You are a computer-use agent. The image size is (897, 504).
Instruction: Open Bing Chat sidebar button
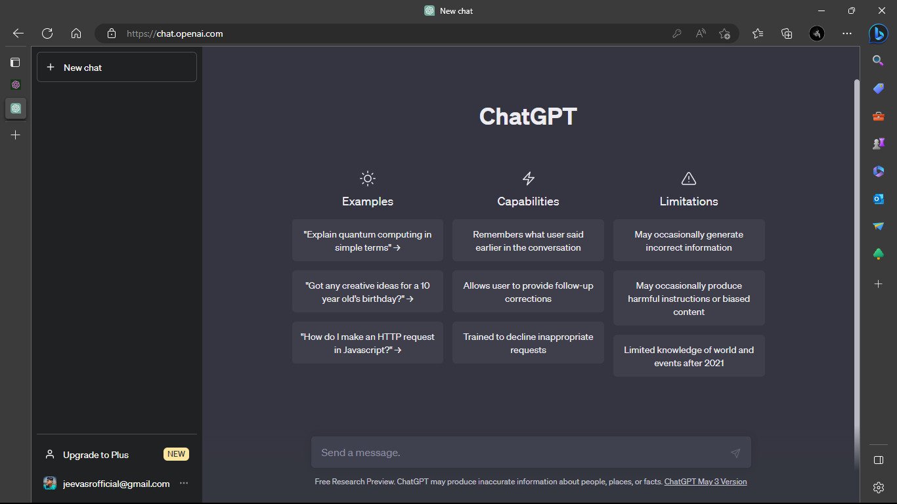click(879, 33)
